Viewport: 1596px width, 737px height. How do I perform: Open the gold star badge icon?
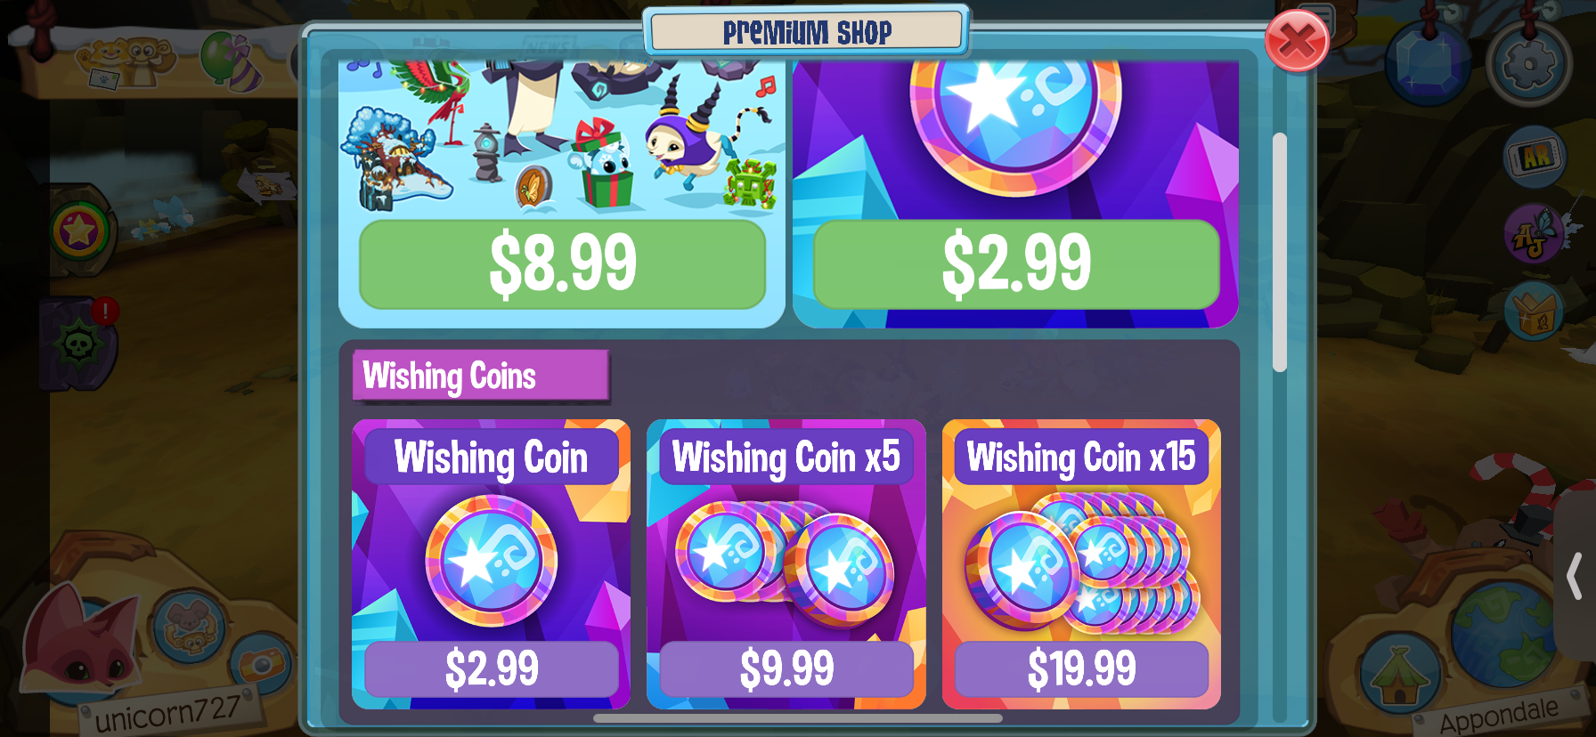click(80, 231)
